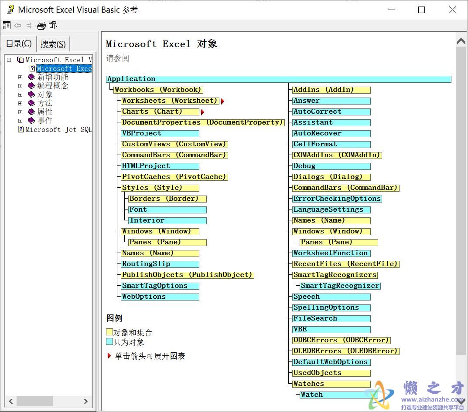
Task: Click the contents tree scroll left arrow
Action: [x=11, y=401]
